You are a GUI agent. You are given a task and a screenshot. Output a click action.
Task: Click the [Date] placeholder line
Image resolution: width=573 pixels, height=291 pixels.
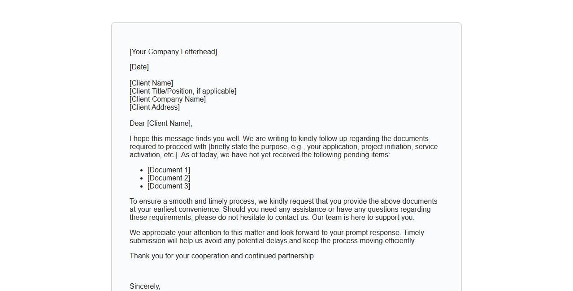pyautogui.click(x=139, y=67)
